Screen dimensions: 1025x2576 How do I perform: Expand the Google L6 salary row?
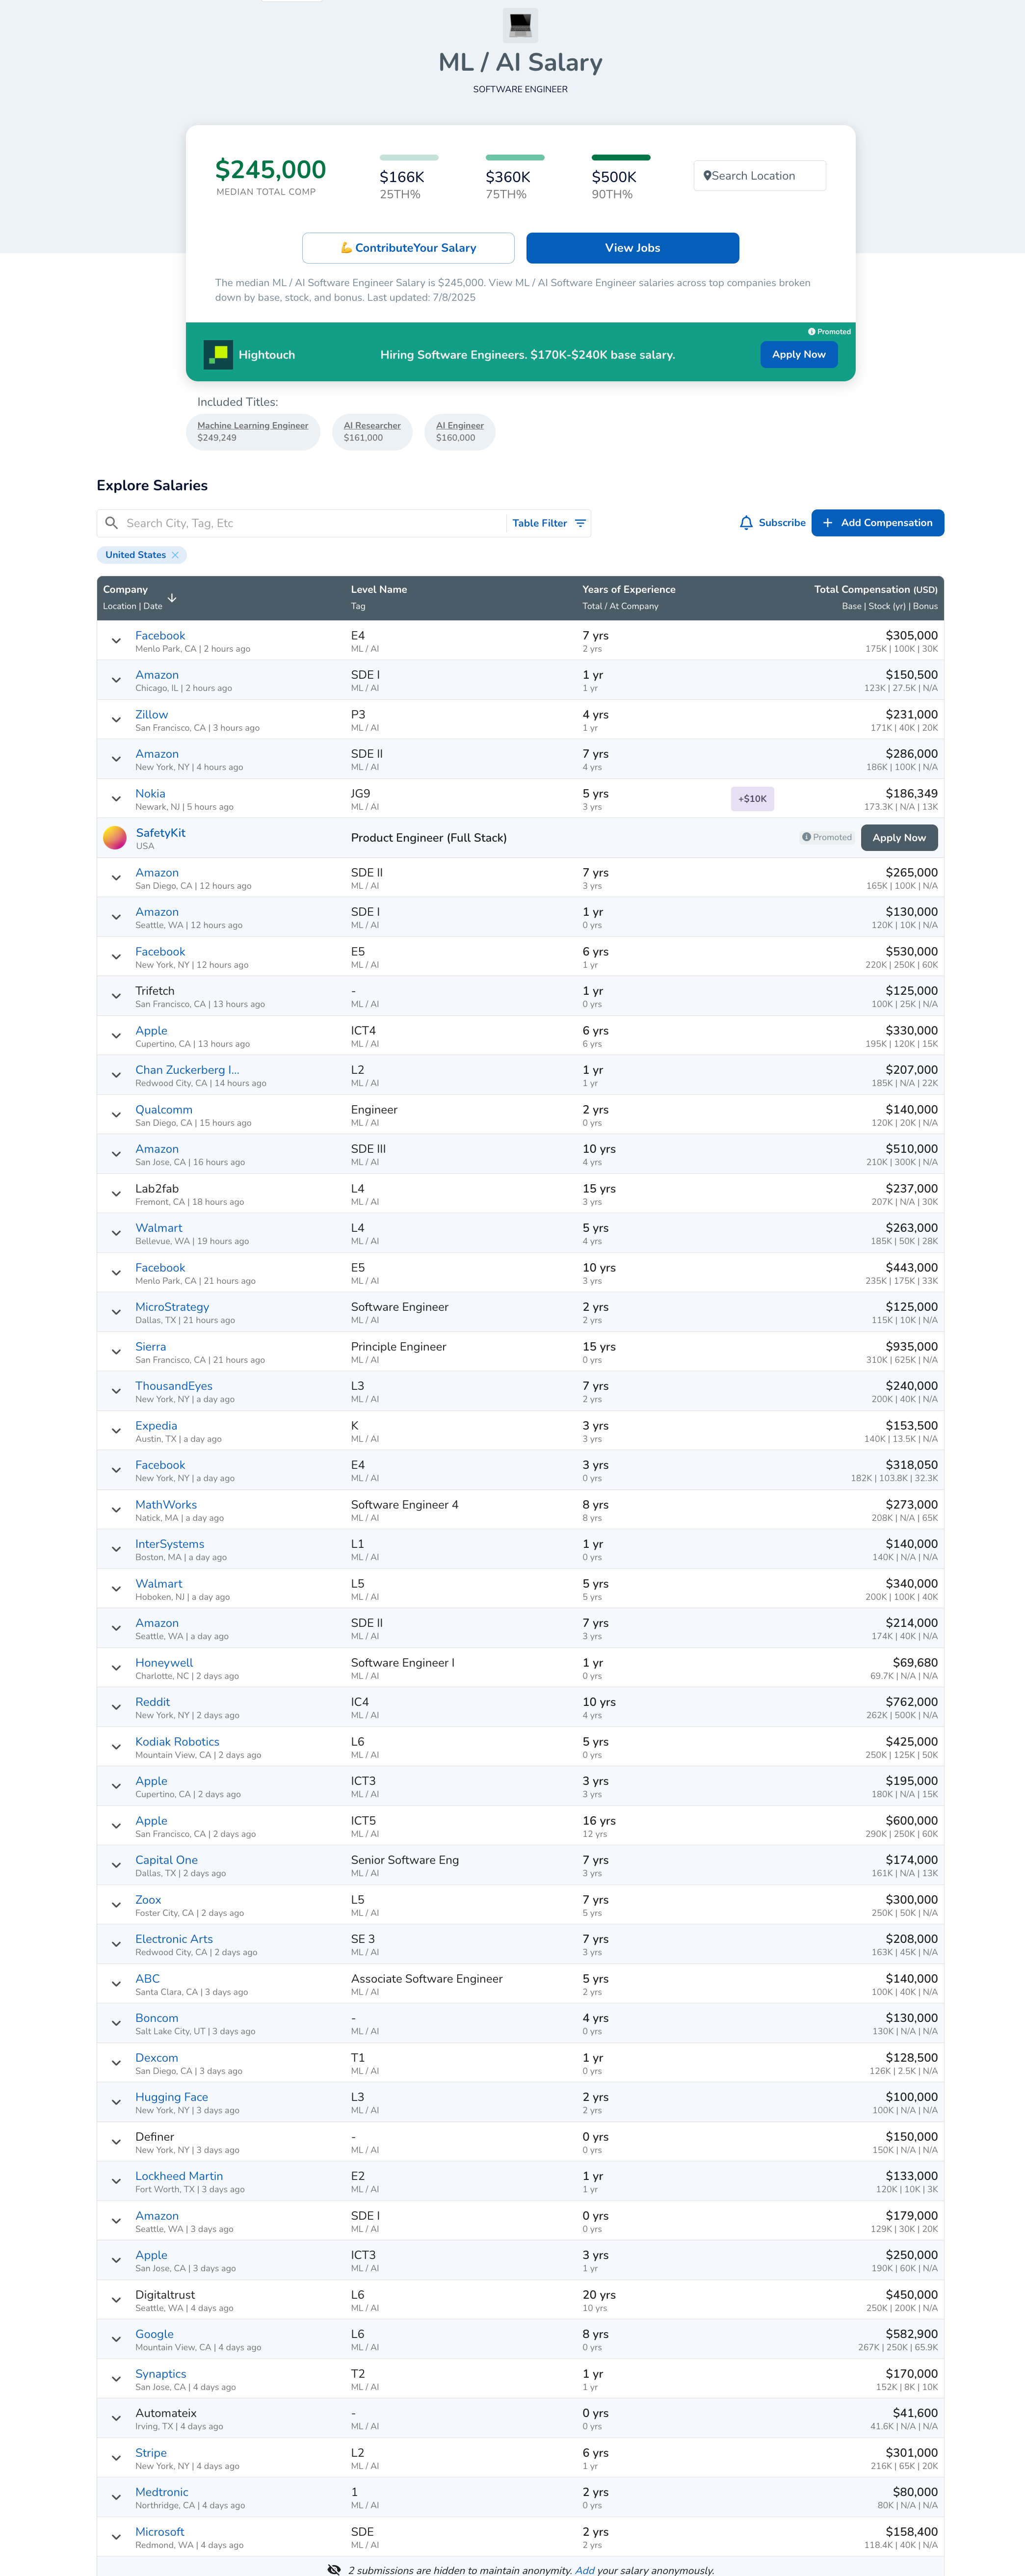(116, 2339)
